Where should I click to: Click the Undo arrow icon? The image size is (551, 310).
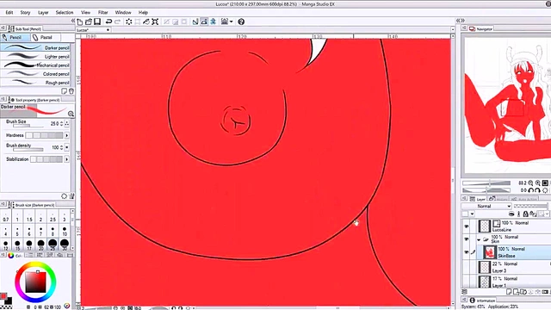click(109, 22)
